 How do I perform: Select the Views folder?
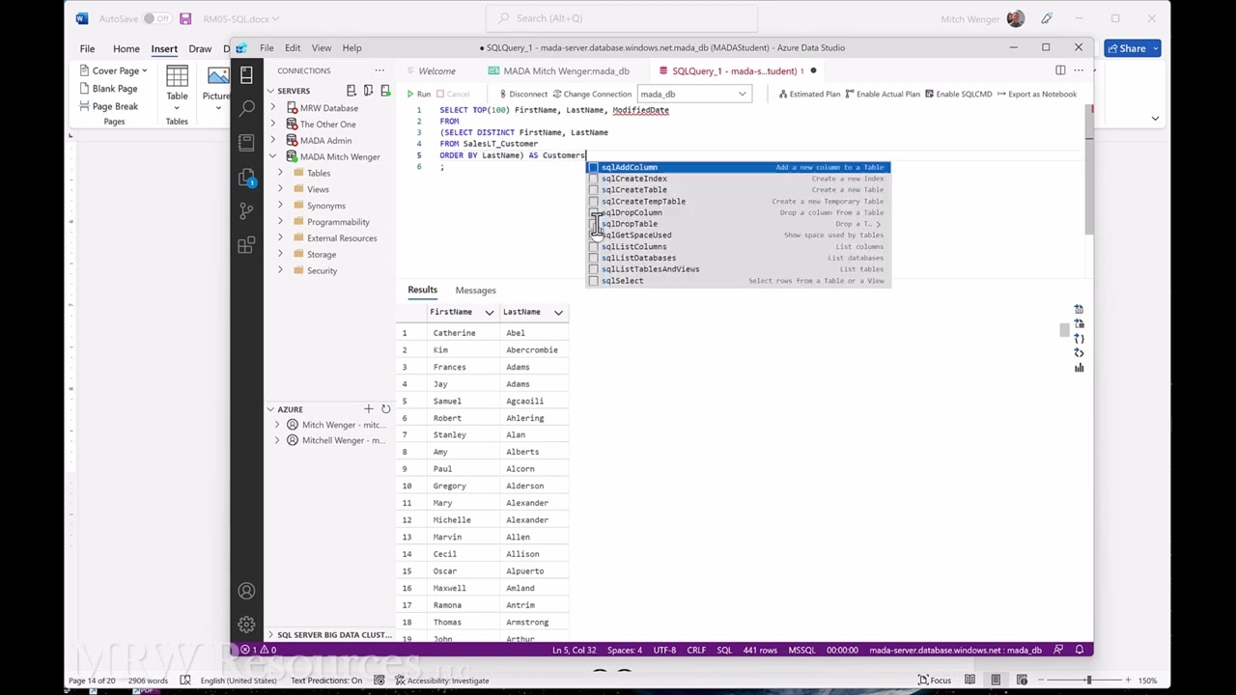pos(318,189)
